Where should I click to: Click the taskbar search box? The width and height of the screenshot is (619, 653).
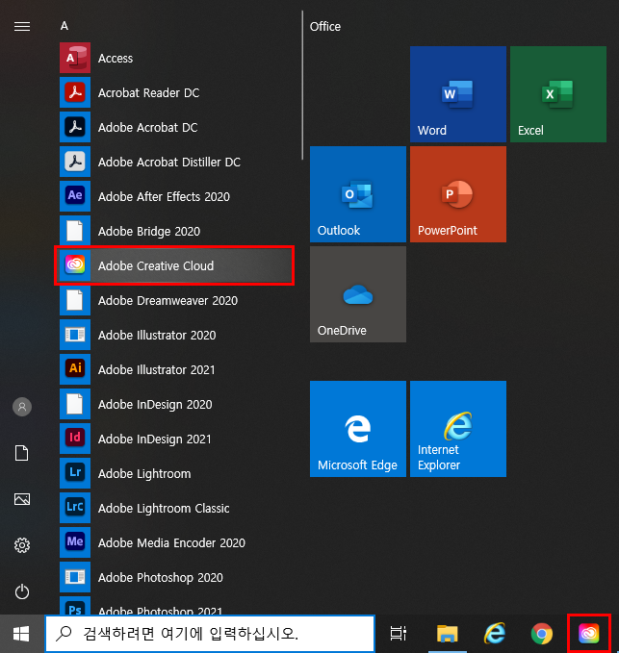[x=210, y=634]
